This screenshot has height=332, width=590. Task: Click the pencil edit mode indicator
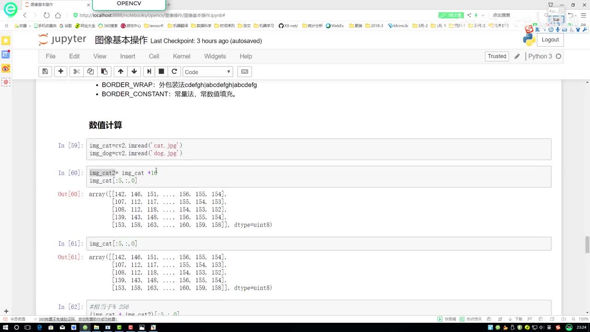pos(517,56)
